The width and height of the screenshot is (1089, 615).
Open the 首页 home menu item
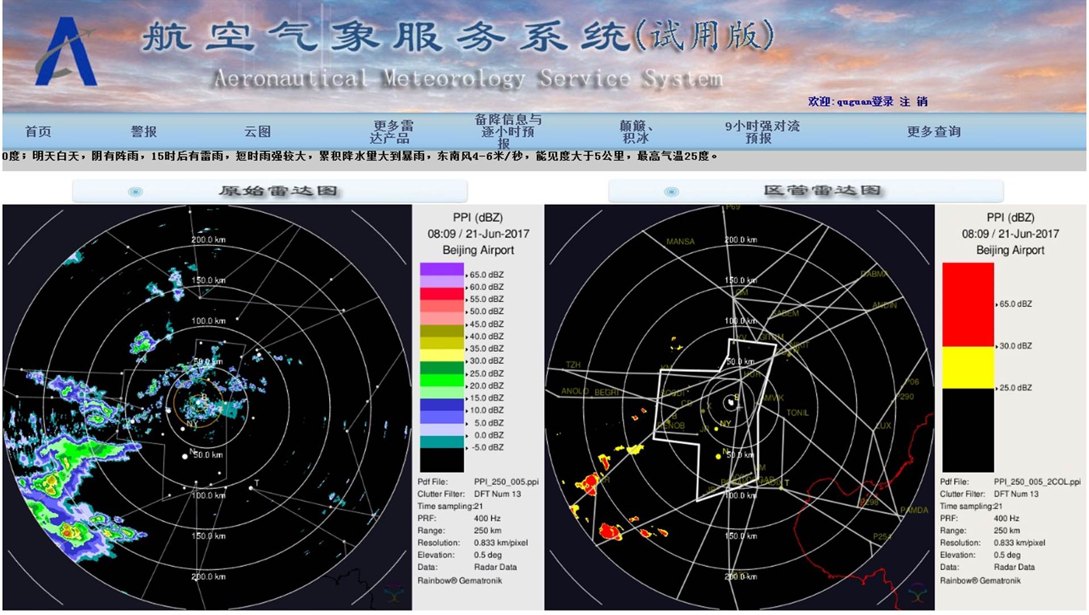[x=38, y=132]
